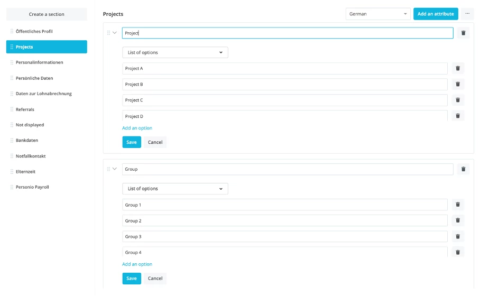Focus the Project B option field
This screenshot has width=480, height=296.
click(285, 84)
